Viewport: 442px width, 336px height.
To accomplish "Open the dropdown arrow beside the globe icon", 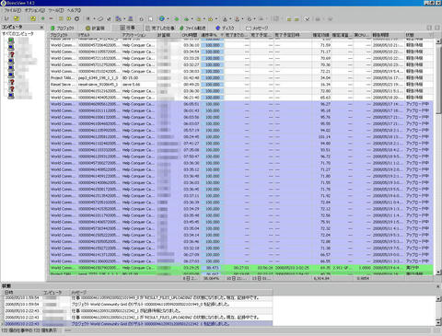I will (x=169, y=19).
